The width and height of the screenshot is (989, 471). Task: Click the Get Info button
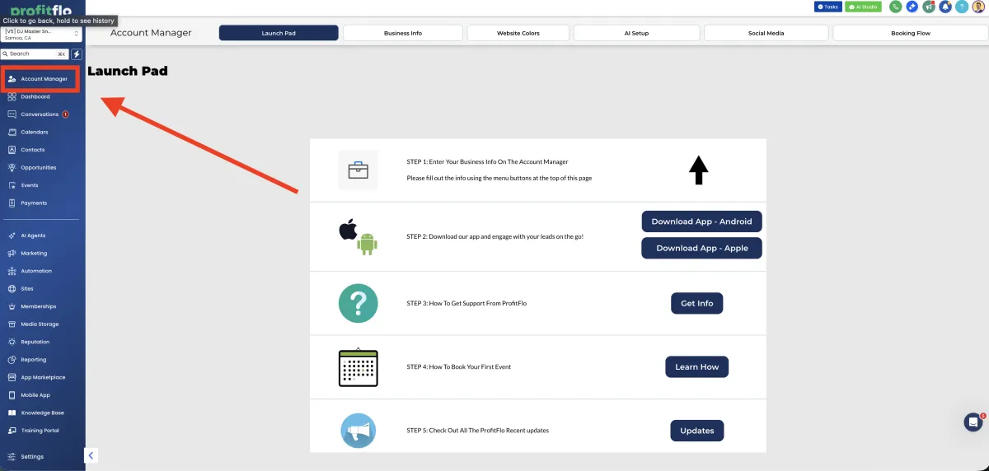point(697,303)
